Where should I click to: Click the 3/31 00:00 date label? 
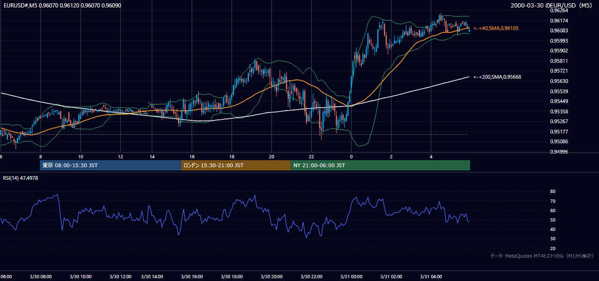[x=352, y=277]
